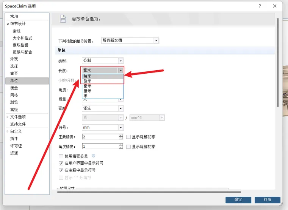Choose 纳米 in the length list
Viewport: 288px width, 210px height.
pos(103,76)
